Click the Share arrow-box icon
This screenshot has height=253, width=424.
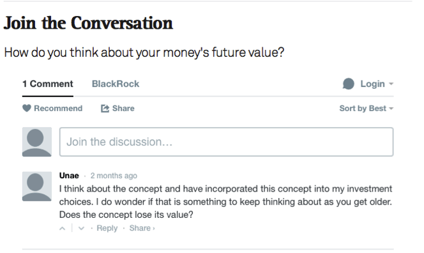pos(105,109)
